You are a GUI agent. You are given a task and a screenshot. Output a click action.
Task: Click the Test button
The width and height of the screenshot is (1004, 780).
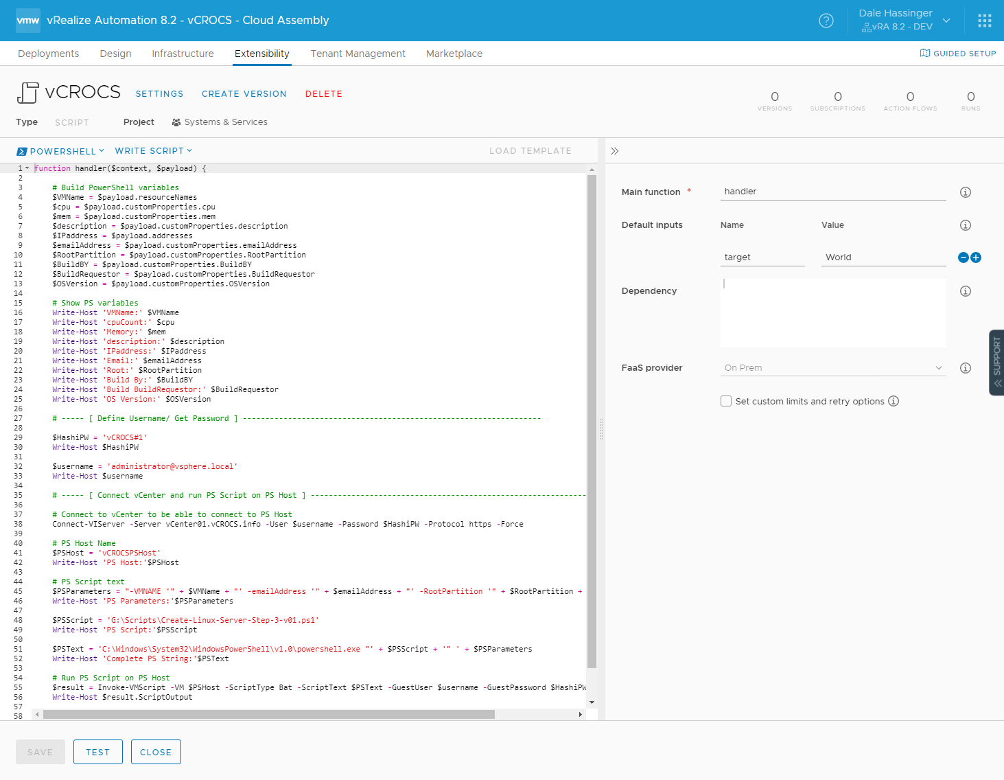pyautogui.click(x=97, y=752)
